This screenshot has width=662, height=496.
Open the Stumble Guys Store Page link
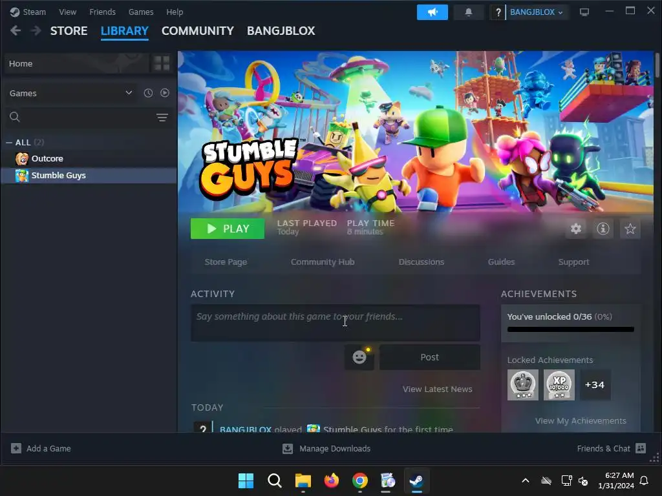coord(226,262)
